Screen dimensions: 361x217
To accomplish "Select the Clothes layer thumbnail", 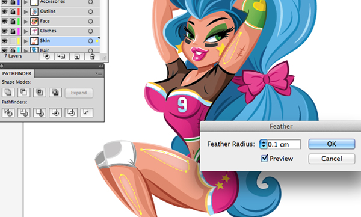I will (x=34, y=31).
